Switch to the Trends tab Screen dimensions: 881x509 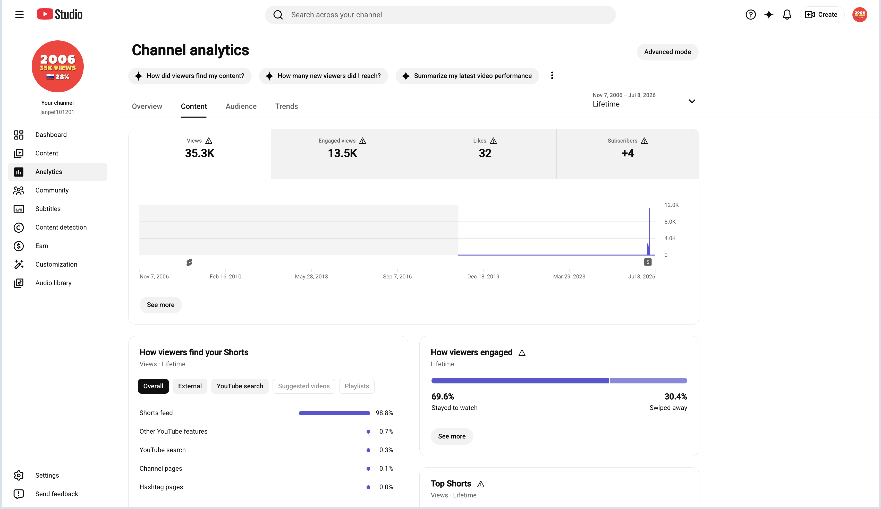point(286,106)
